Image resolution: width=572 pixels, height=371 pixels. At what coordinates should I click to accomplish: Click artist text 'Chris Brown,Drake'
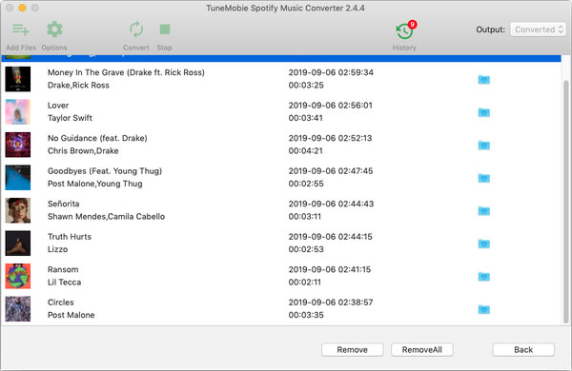click(83, 150)
